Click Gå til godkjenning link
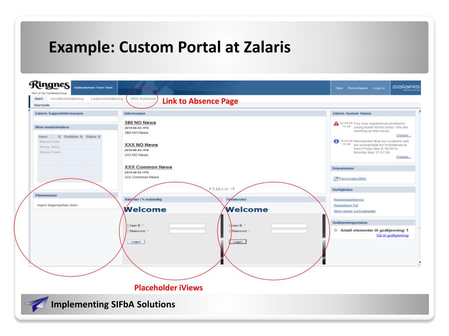The width and height of the screenshot is (449, 336). click(x=392, y=235)
